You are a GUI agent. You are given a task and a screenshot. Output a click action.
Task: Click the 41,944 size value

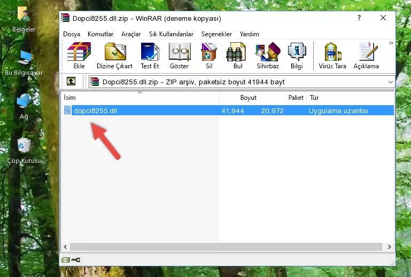click(x=233, y=111)
